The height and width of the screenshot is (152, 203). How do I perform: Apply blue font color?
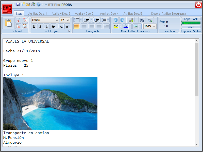126,26
